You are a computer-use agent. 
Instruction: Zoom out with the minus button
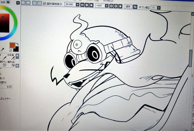coord(82,5)
